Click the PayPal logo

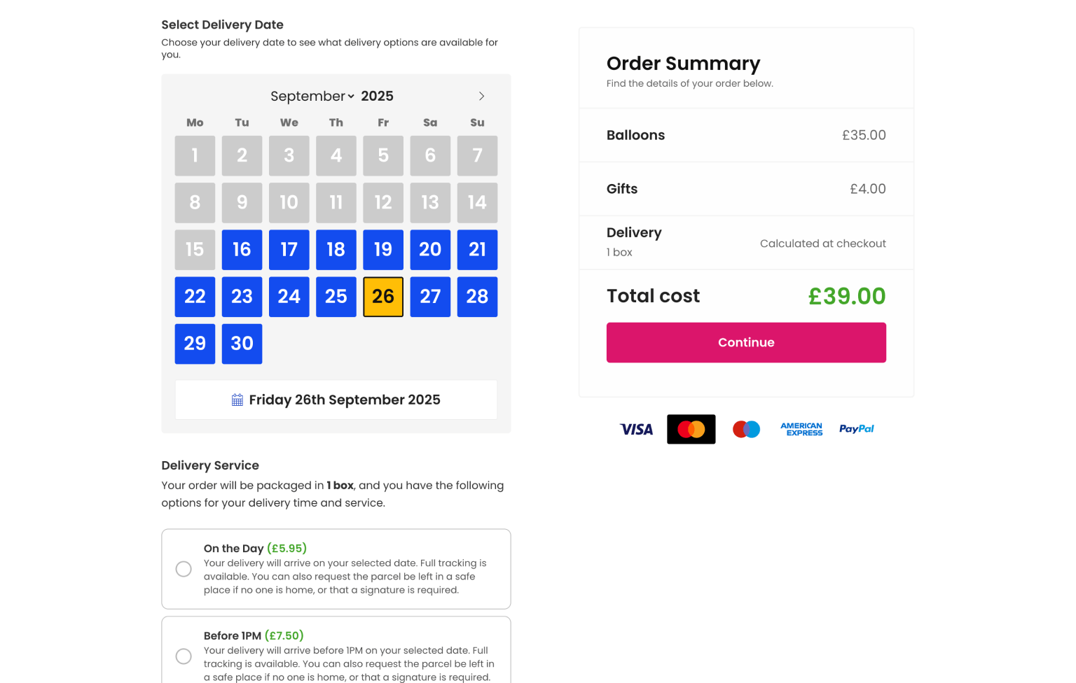[x=856, y=429]
